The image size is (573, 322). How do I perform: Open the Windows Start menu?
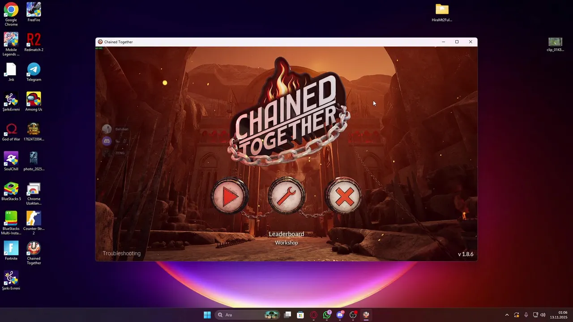(207, 315)
